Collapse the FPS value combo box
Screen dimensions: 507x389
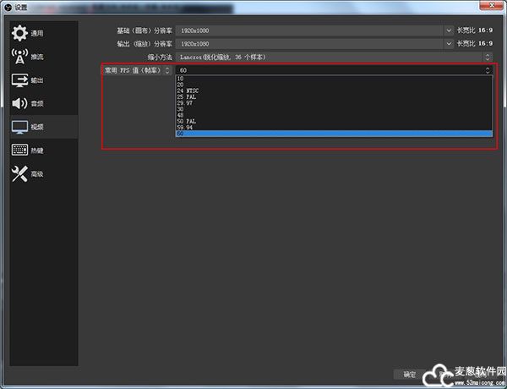tap(487, 70)
